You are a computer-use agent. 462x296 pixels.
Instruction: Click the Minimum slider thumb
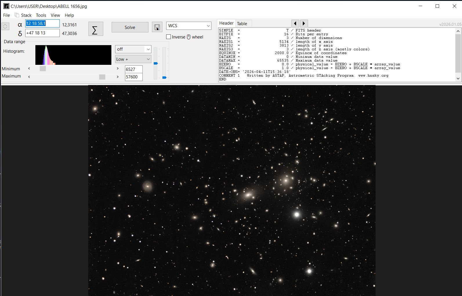(43, 69)
